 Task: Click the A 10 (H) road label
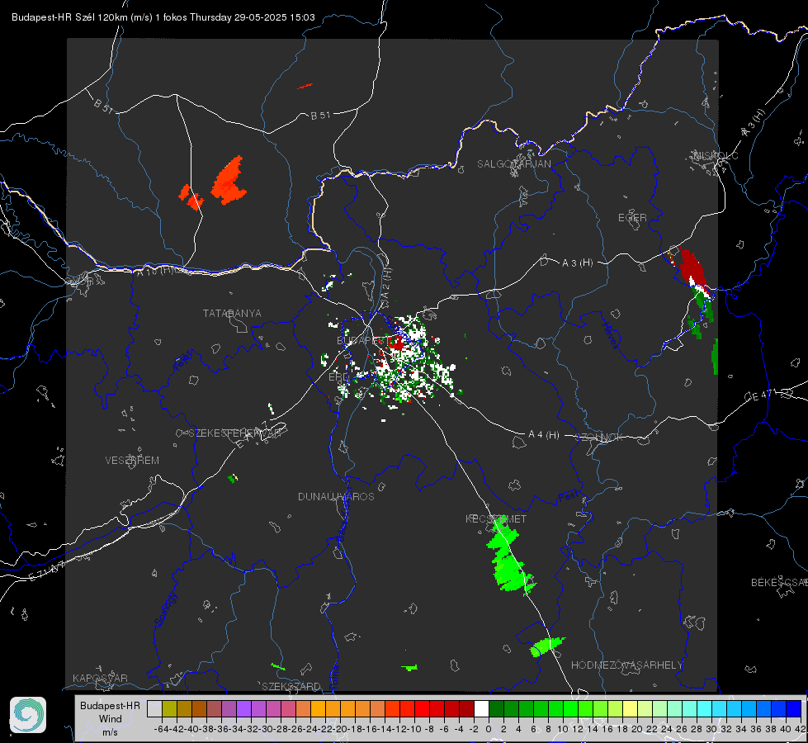[156, 271]
